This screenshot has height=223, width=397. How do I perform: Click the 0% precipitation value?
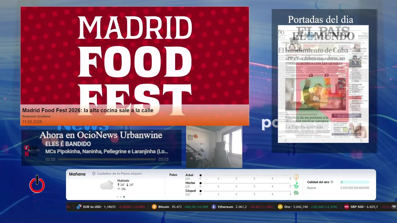click(x=123, y=189)
